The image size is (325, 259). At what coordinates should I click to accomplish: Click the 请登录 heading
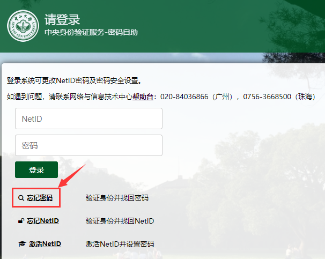[x=62, y=20]
